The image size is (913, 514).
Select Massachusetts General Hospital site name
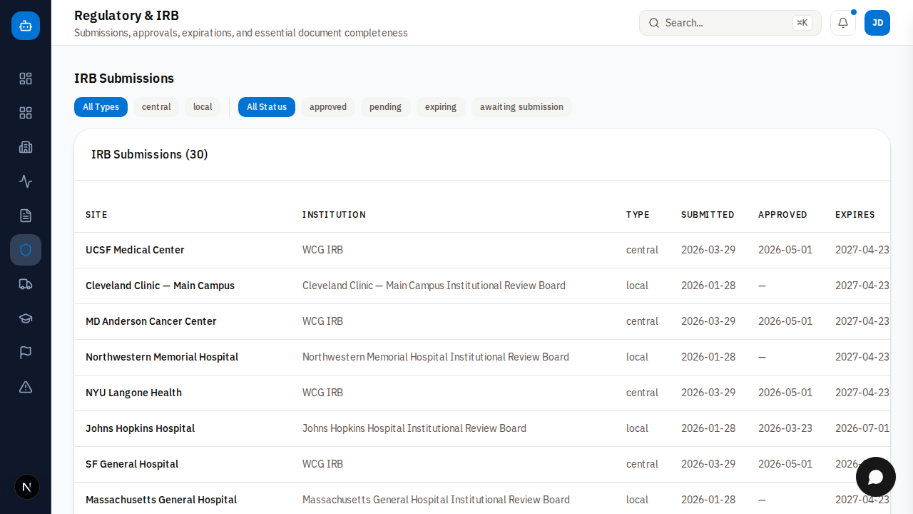coord(161,500)
